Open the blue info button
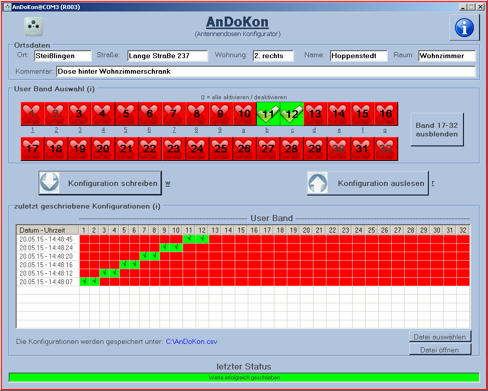Viewport: 488px width, 391px height. [x=464, y=28]
